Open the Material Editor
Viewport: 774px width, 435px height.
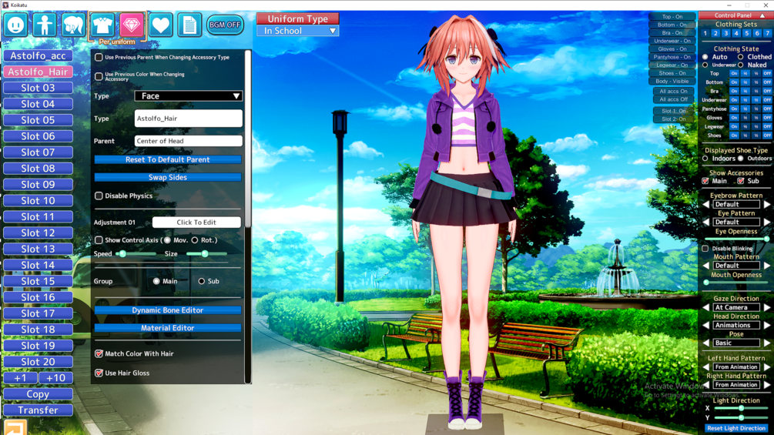click(168, 328)
